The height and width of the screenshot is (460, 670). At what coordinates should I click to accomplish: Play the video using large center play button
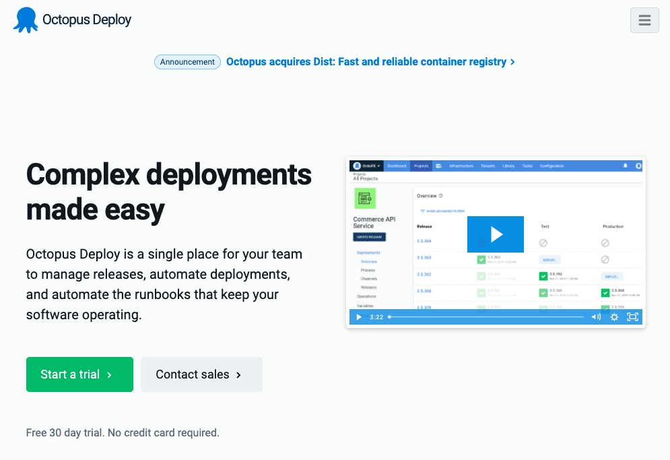coord(496,234)
